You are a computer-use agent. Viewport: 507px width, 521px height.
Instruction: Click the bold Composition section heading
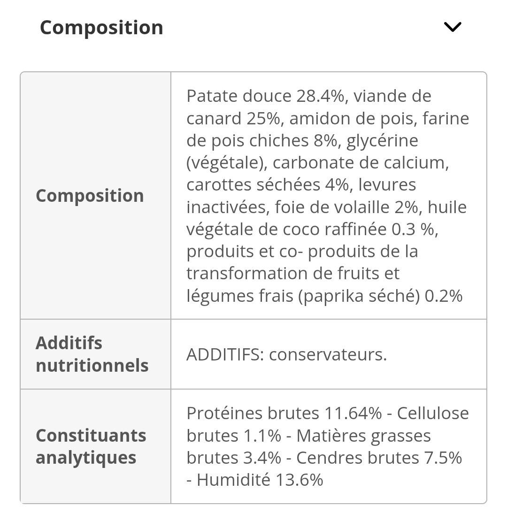[101, 27]
